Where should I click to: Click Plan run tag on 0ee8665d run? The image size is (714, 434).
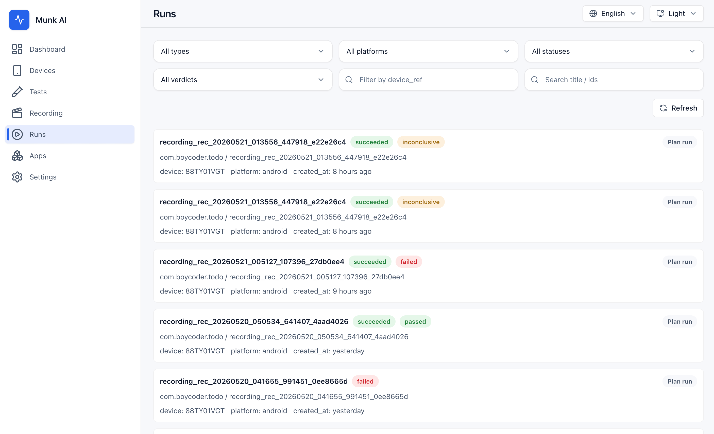pos(679,381)
